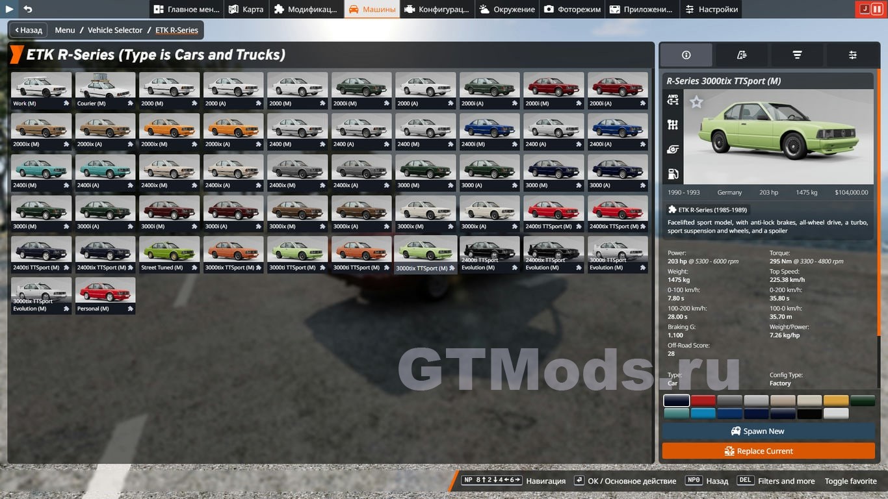
Task: Open the second details tab with A-lines icon
Action: click(742, 55)
